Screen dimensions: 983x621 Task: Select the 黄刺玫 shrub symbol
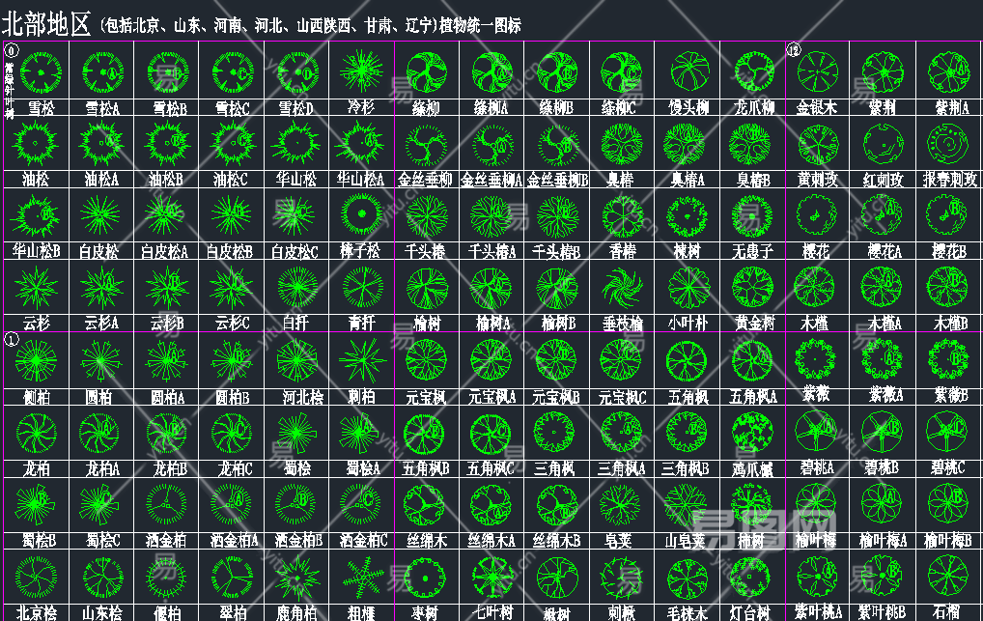818,144
